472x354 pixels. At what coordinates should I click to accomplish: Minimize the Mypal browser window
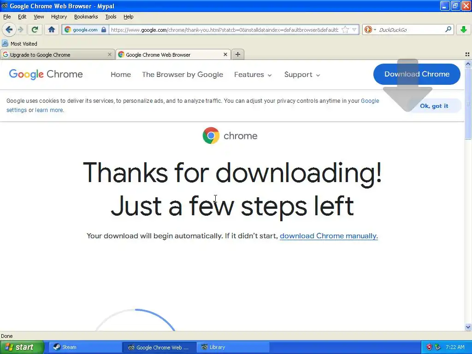pos(445,6)
